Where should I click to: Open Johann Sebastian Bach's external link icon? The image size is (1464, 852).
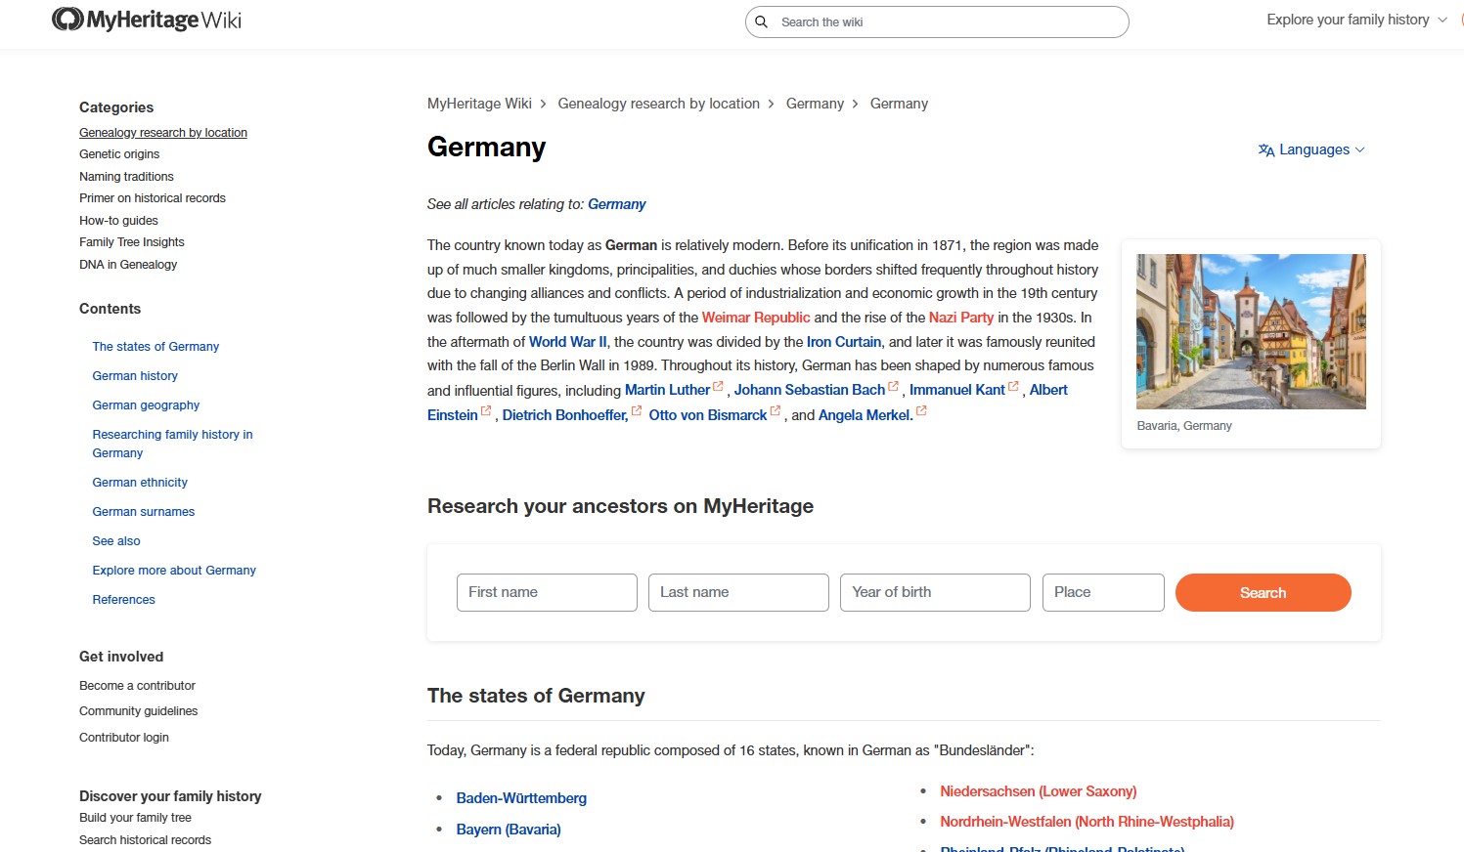(893, 384)
